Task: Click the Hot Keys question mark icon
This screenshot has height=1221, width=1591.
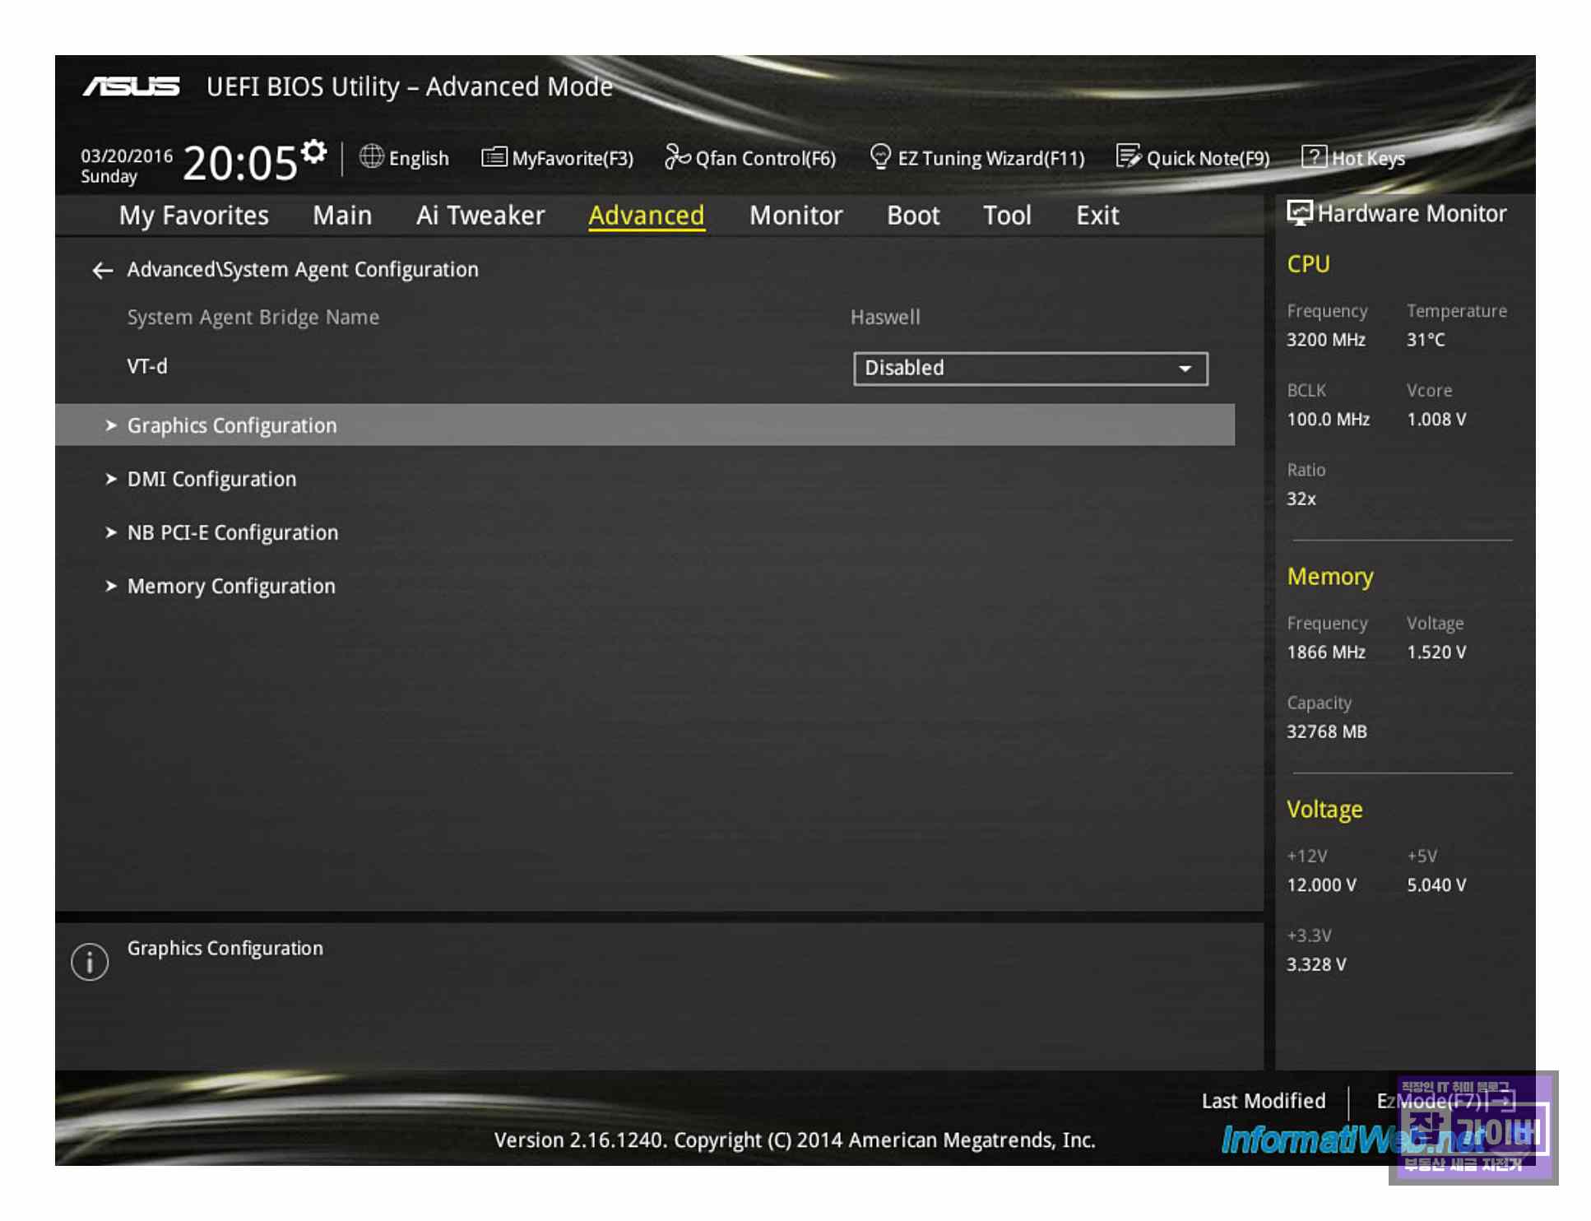Action: [x=1313, y=156]
